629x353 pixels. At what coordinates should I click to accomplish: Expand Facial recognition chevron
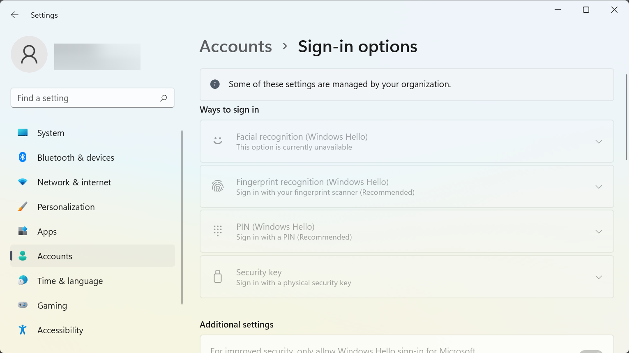599,141
